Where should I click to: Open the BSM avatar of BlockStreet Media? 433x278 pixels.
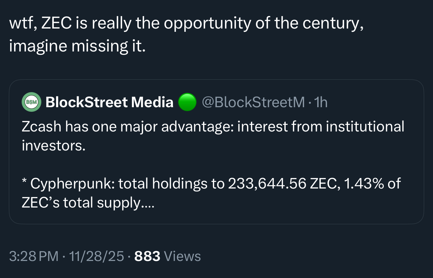coord(31,102)
